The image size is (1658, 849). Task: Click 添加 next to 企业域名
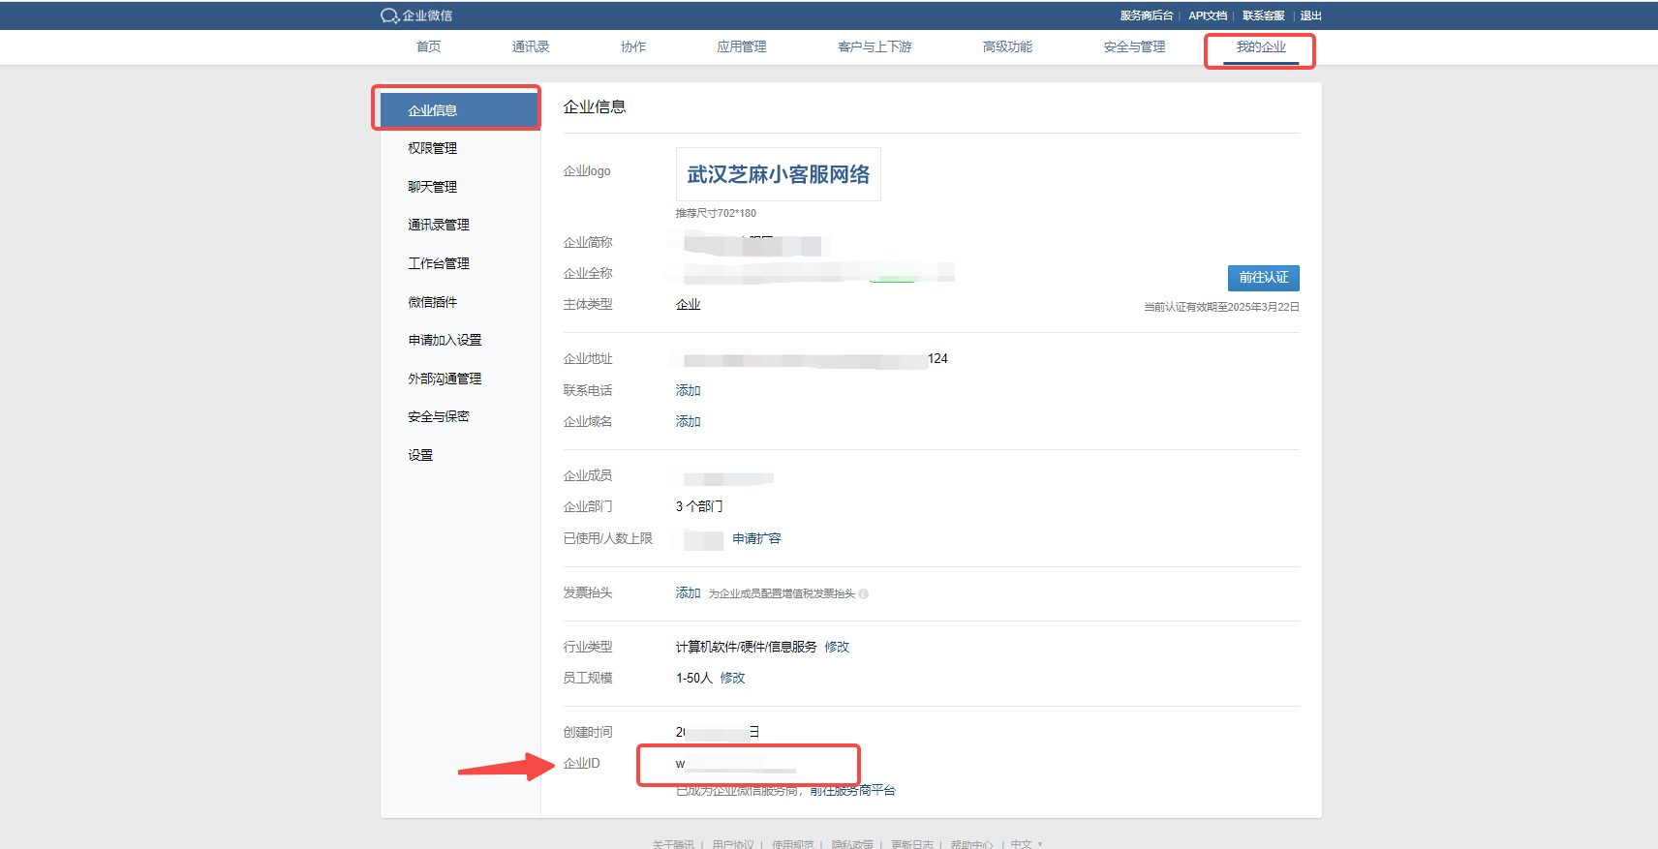(x=689, y=421)
